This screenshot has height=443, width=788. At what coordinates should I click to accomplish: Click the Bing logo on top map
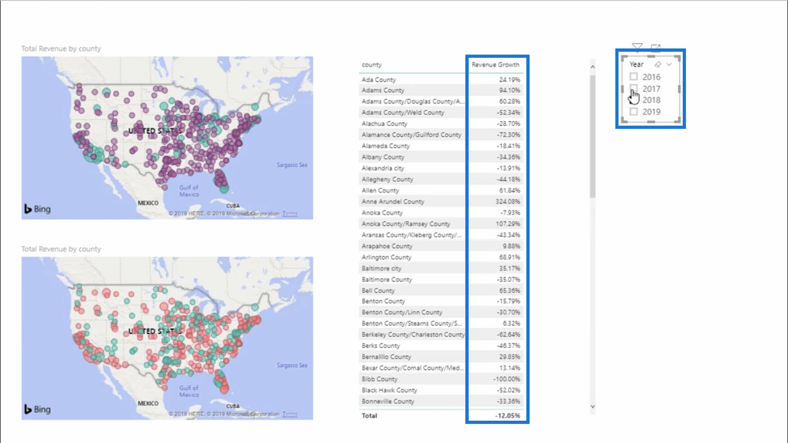point(37,209)
